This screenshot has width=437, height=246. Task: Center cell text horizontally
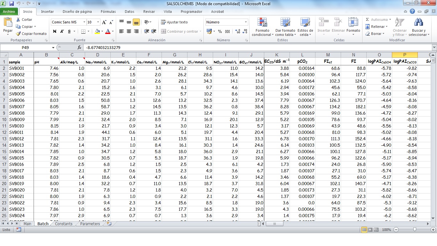coord(129,31)
